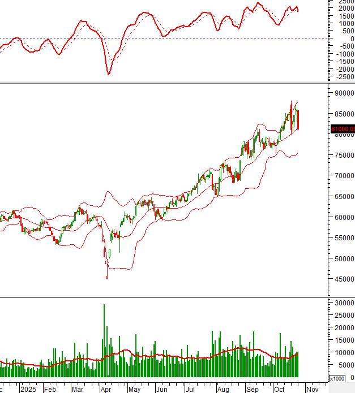The height and width of the screenshot is (393, 355).
Task: Select the Apr label on the time axis
Action: pyautogui.click(x=106, y=389)
